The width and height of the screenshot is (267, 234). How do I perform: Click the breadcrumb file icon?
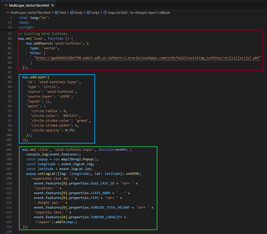[8, 13]
